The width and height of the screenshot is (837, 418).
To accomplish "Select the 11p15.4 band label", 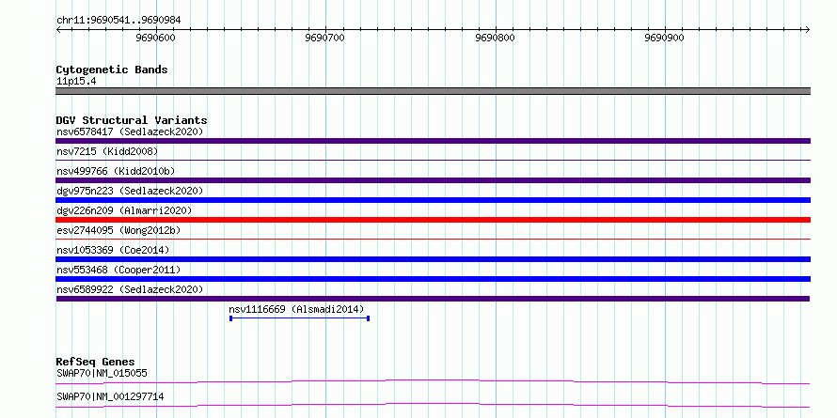I will tap(76, 82).
